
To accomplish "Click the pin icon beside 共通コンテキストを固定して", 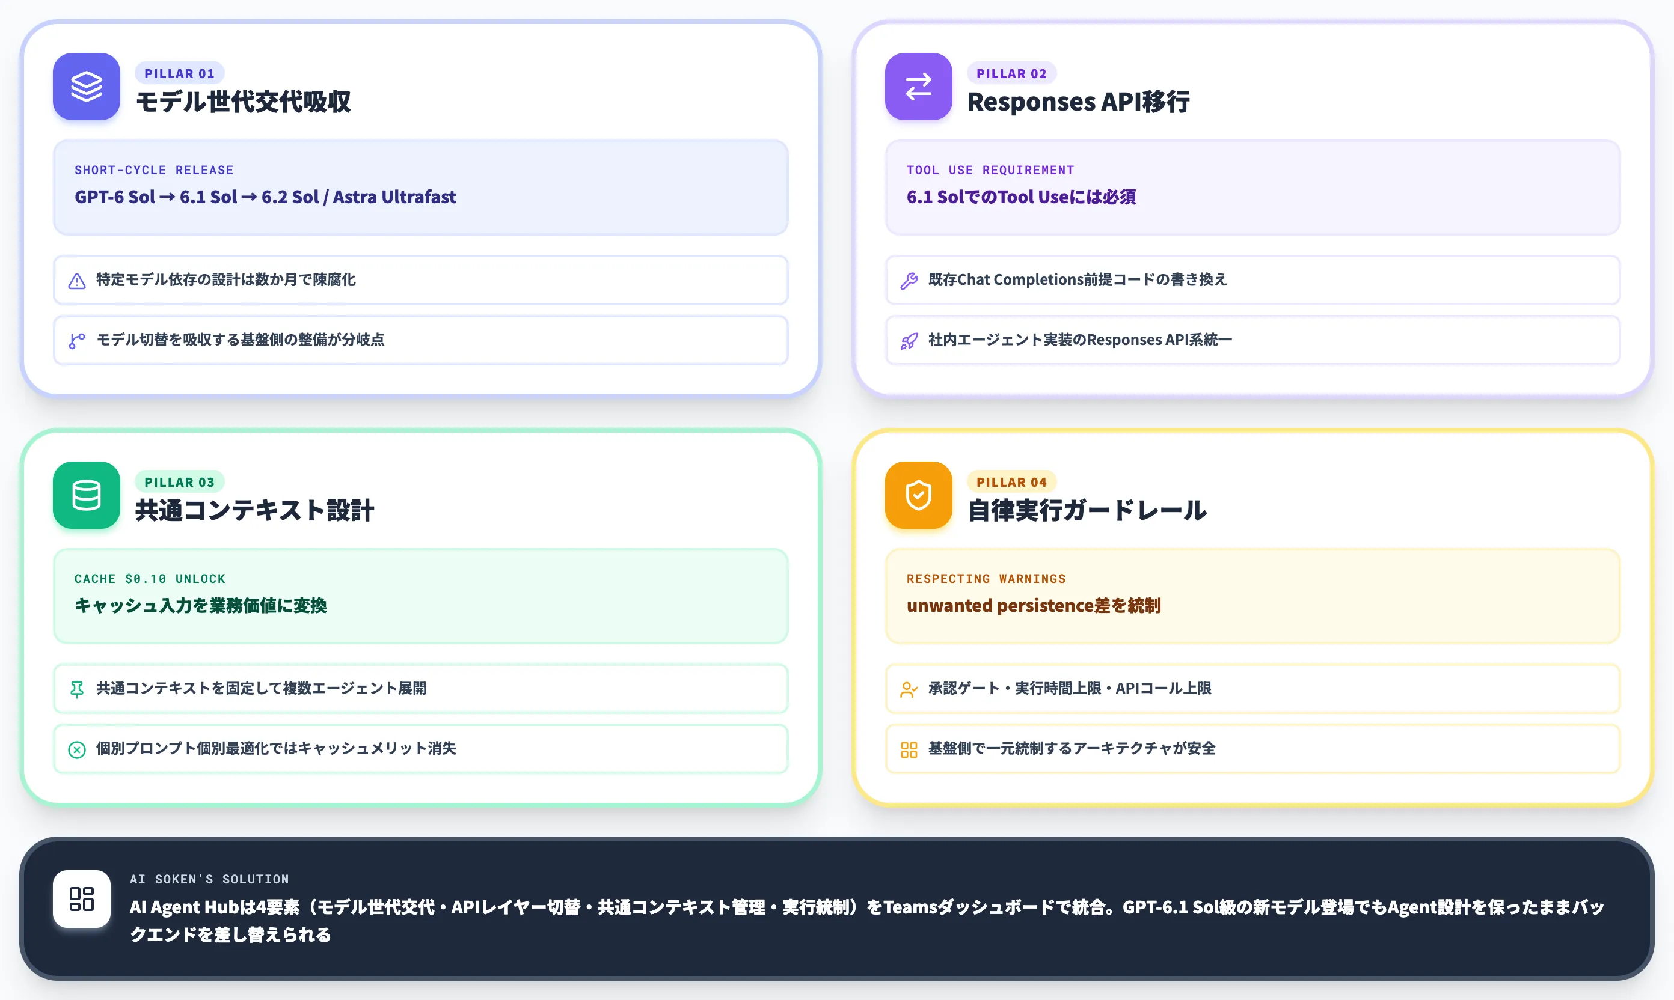I will [77, 689].
